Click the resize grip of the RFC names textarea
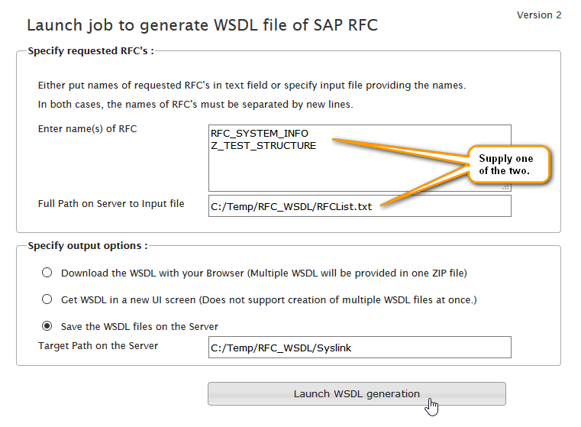 505,186
